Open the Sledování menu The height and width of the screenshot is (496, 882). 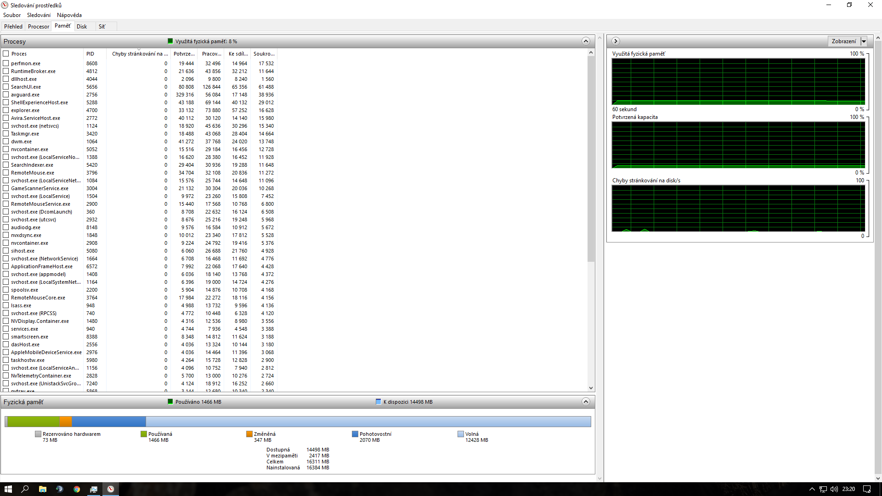pos(39,15)
